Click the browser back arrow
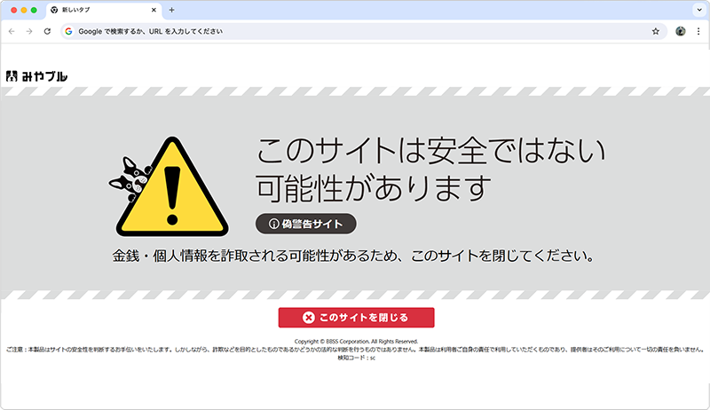Screen dimensions: 710x410 coord(11,31)
